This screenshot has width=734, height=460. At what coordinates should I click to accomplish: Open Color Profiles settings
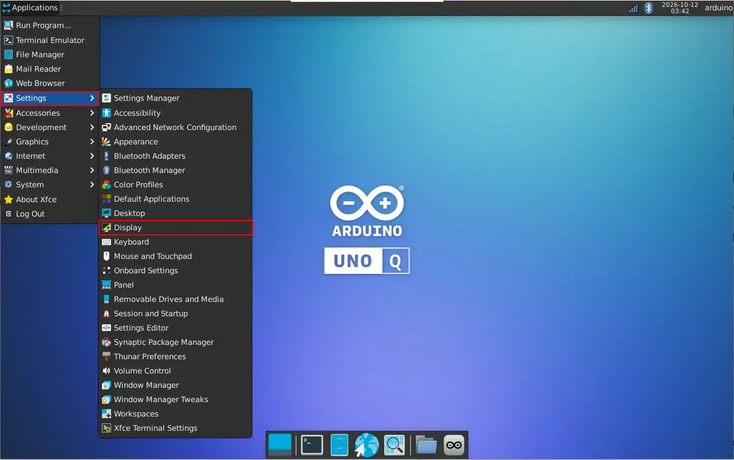175,184
